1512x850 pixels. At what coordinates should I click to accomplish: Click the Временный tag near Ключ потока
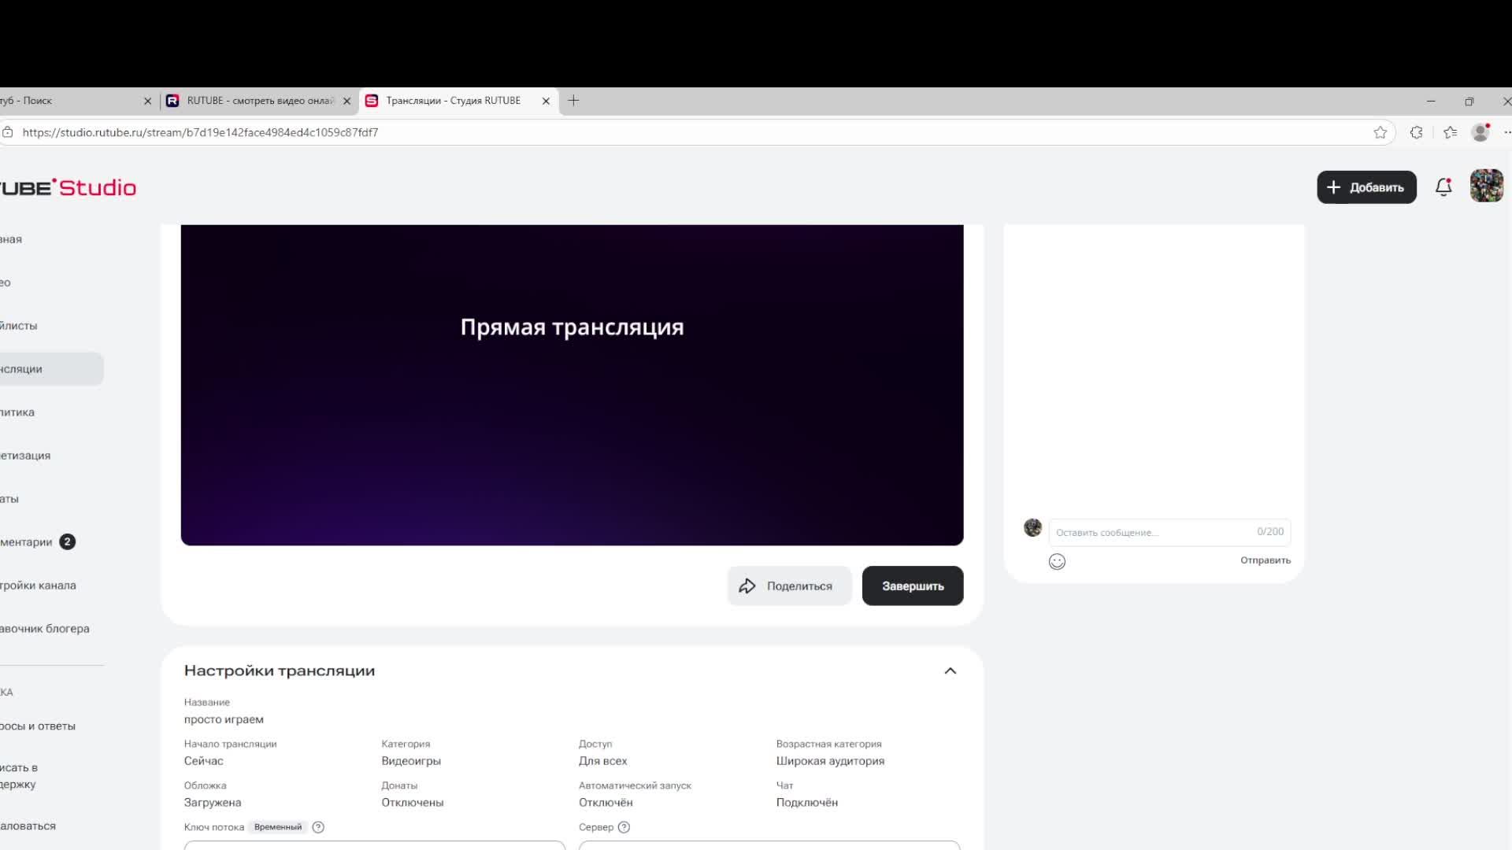coord(277,827)
